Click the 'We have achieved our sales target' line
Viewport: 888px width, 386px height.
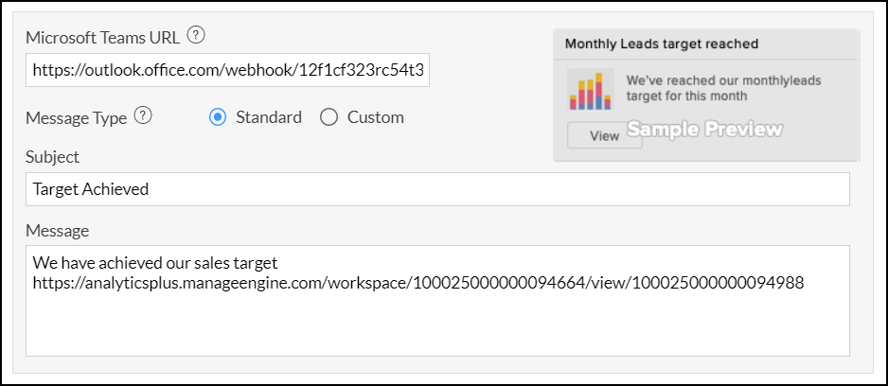154,261
